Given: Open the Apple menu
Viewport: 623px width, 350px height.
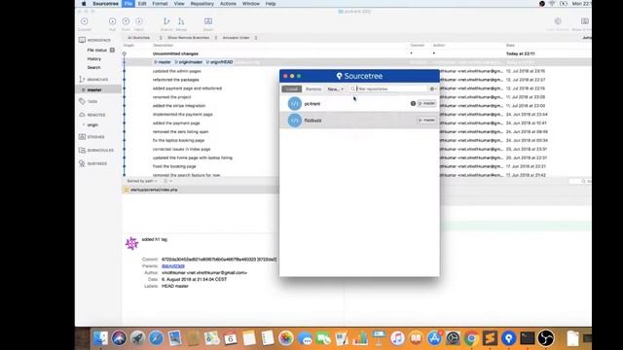Looking at the screenshot, I should 84,4.
